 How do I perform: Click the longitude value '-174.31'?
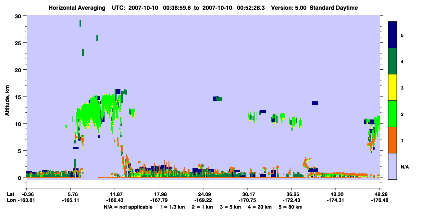[x=336, y=200]
